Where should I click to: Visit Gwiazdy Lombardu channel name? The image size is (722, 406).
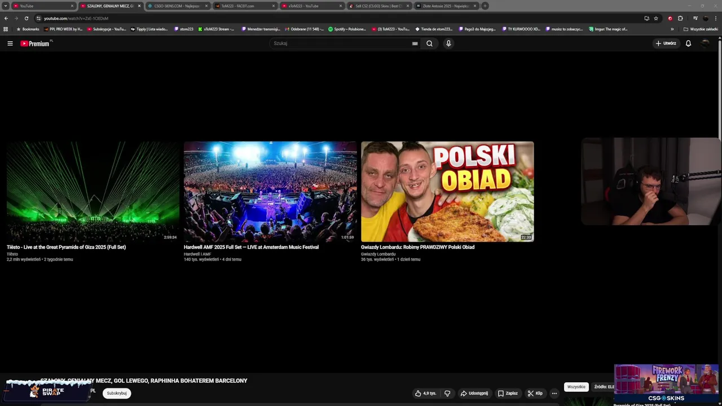(x=378, y=254)
